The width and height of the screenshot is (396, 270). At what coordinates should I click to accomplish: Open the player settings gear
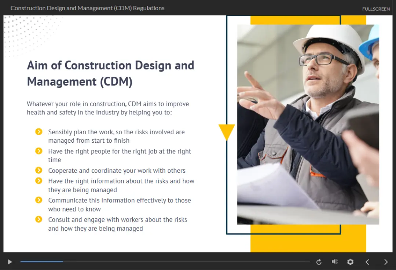[x=350, y=262]
